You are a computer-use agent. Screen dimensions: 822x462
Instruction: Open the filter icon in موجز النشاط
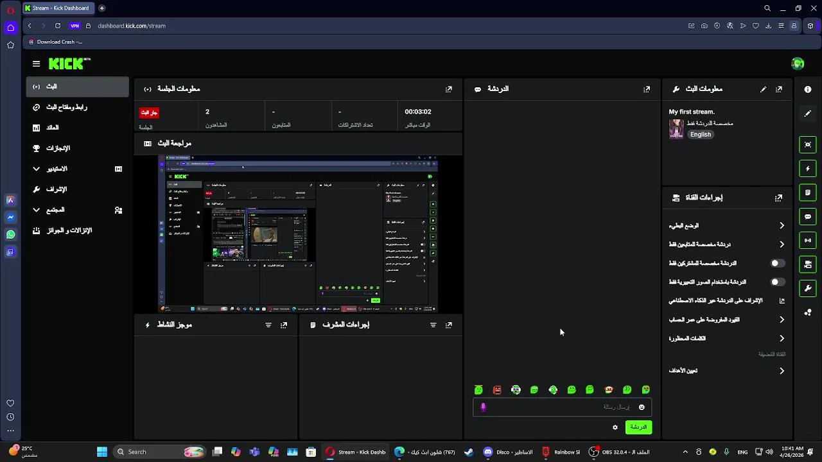268,325
